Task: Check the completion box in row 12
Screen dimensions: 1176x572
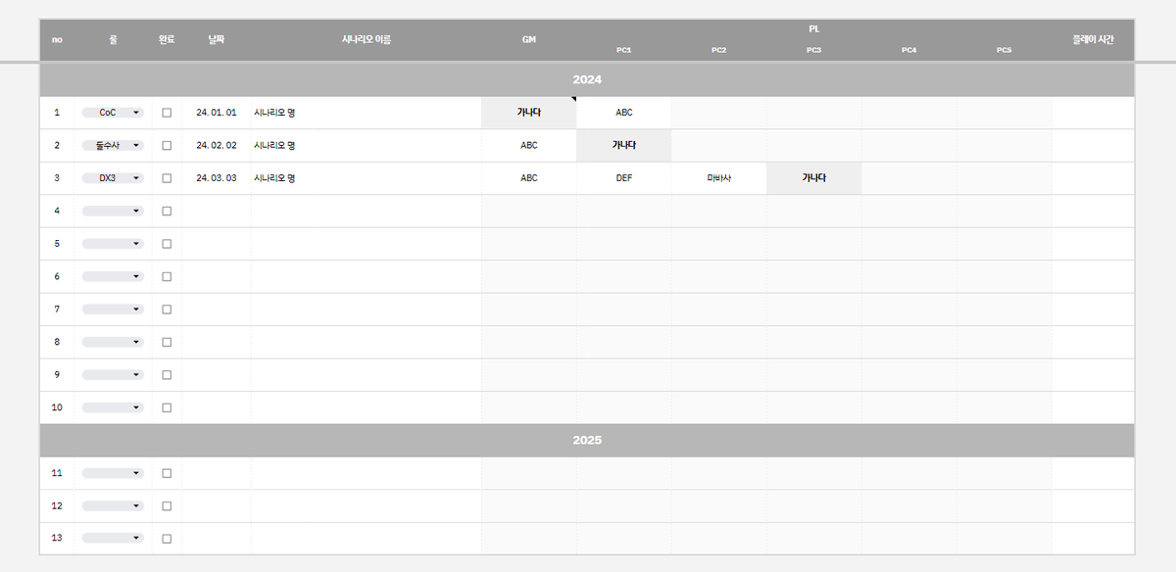Action: click(167, 506)
